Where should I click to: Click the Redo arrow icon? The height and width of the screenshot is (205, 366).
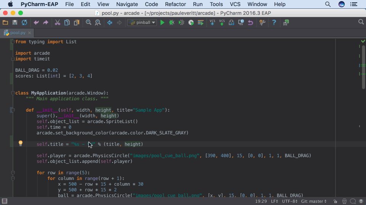point(45,22)
